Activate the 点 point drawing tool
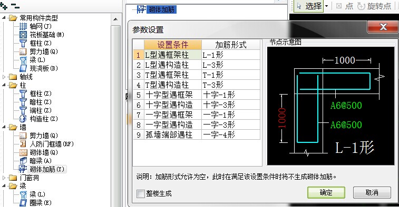 (x=345, y=6)
